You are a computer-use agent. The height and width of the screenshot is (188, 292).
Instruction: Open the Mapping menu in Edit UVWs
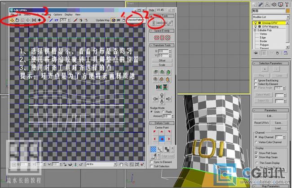(x=46, y=14)
